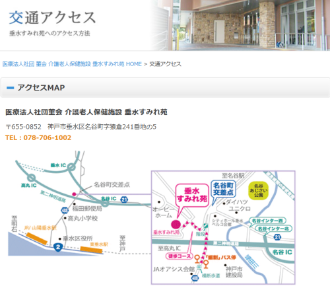Click the 垂水区役所 label
The height and width of the screenshot is (290, 330).
pos(78,238)
